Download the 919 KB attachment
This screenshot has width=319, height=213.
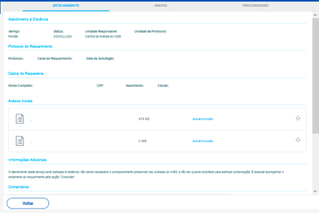tap(298, 118)
